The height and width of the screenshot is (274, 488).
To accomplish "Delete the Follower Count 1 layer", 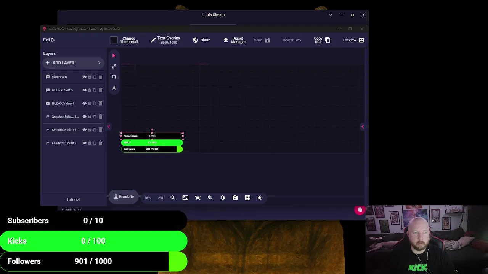I will (x=100, y=143).
